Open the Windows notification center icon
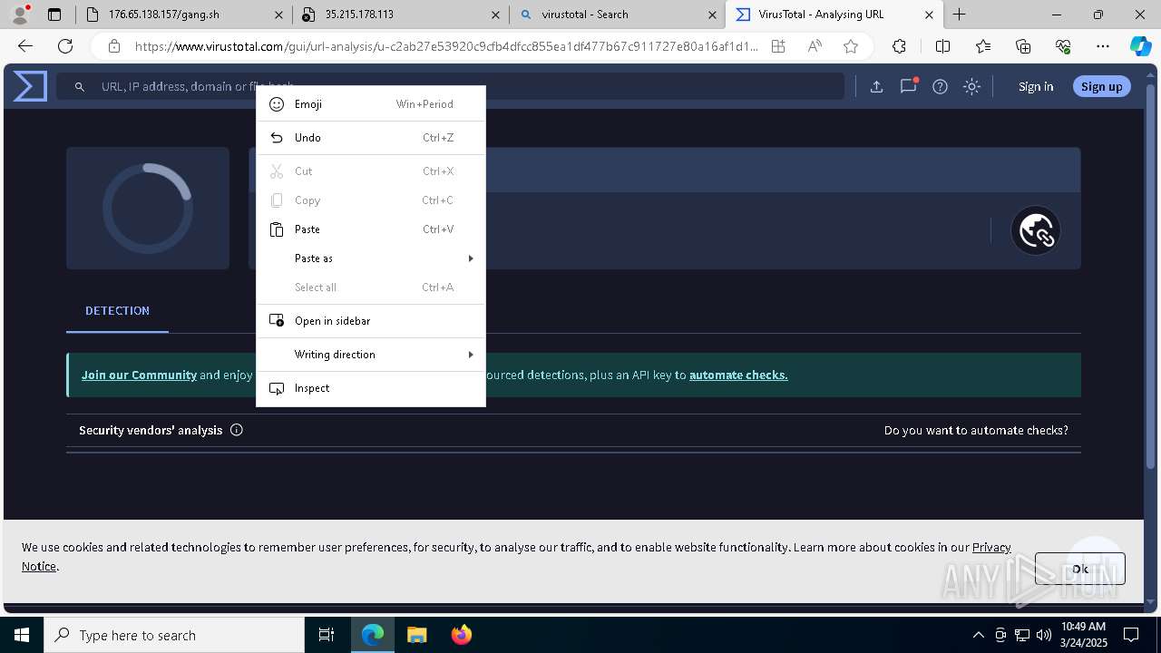Viewport: 1161px width, 653px height. (x=1131, y=635)
